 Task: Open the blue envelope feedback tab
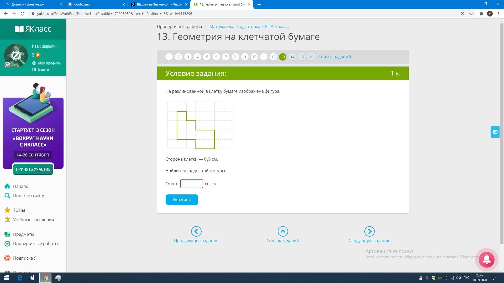tap(495, 132)
